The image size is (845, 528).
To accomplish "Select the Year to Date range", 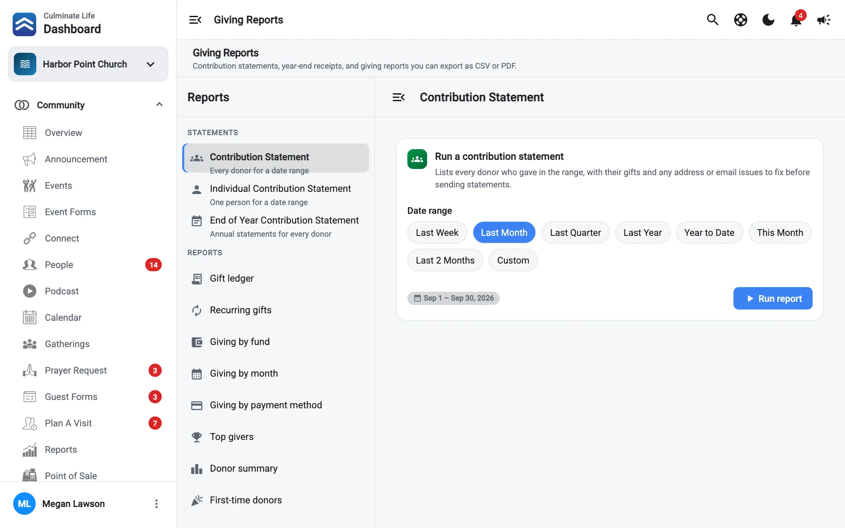I will pos(709,232).
